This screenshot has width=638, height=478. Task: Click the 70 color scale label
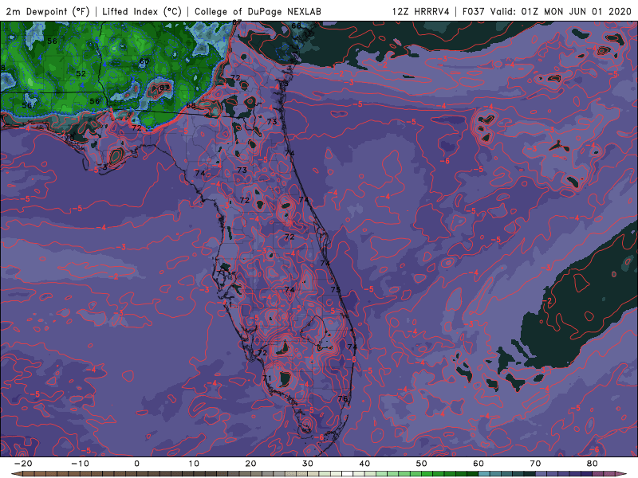[x=535, y=464]
